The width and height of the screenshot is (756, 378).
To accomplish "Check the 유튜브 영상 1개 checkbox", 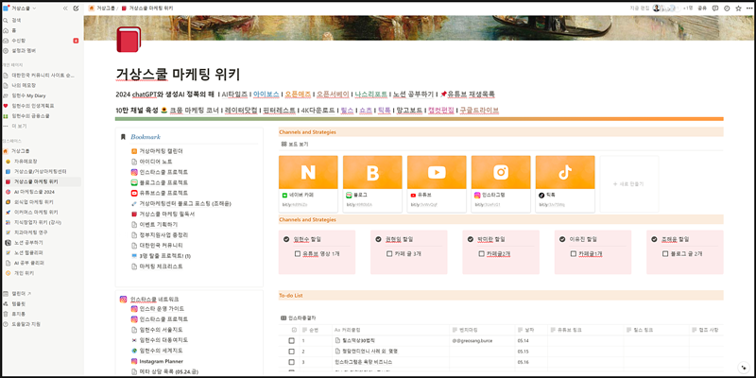I will pyautogui.click(x=297, y=254).
